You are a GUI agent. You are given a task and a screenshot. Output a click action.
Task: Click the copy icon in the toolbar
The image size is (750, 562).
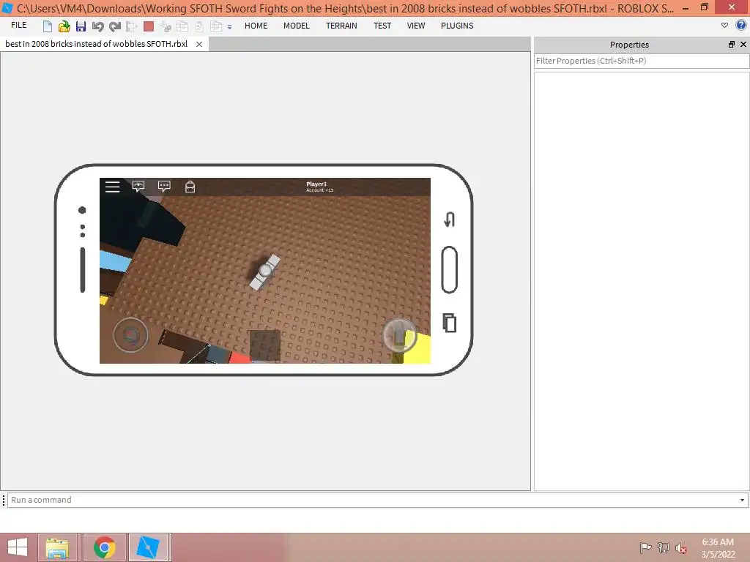(x=182, y=26)
